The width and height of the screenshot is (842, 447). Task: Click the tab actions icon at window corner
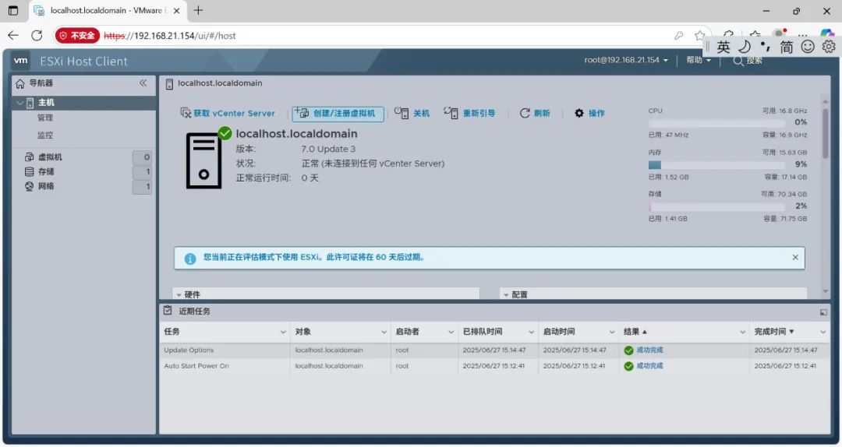(13, 10)
